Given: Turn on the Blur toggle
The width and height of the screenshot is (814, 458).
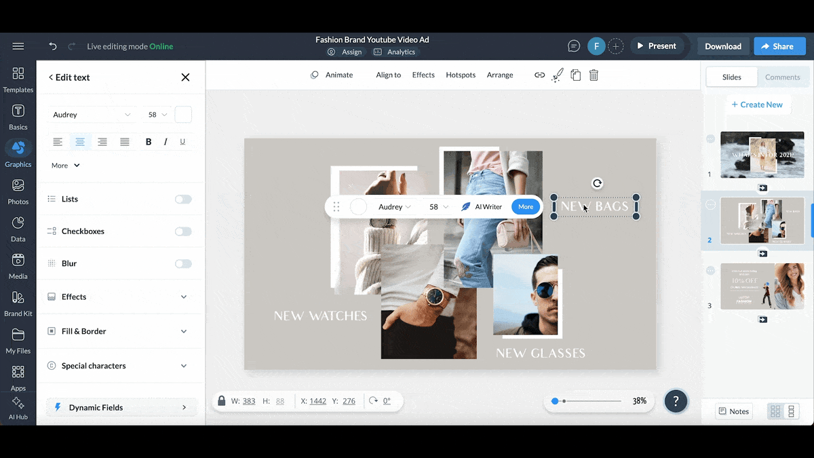Looking at the screenshot, I should 183,264.
